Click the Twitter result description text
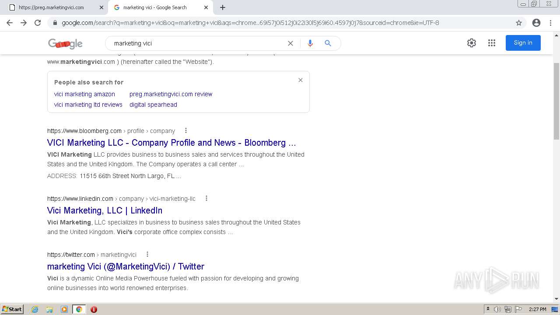This screenshot has height=315, width=560. [x=173, y=283]
